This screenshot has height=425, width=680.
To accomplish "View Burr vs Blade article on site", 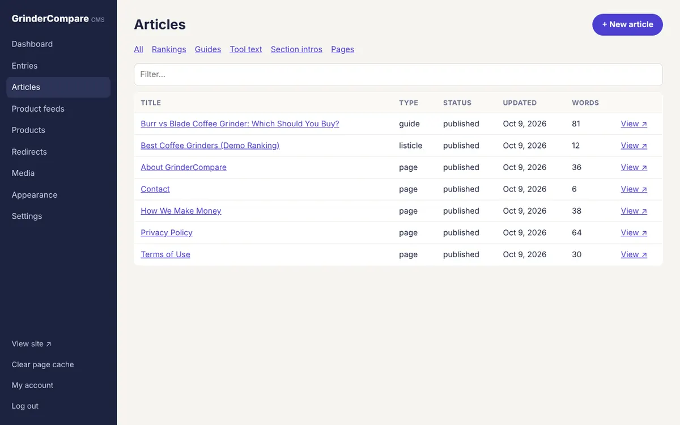I will point(634,124).
